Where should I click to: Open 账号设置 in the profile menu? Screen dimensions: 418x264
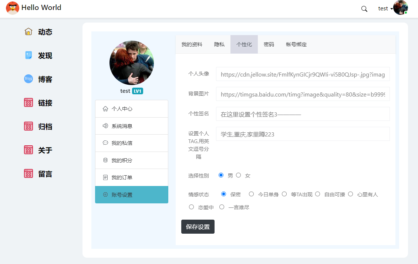click(x=132, y=195)
